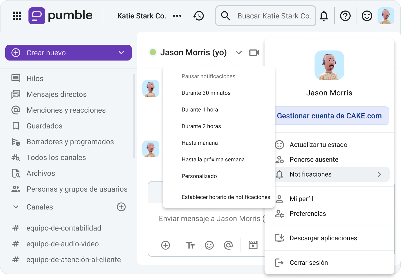Click the attachment plus icon in message bar
Viewport: 406px width, 280px height.
[165, 245]
